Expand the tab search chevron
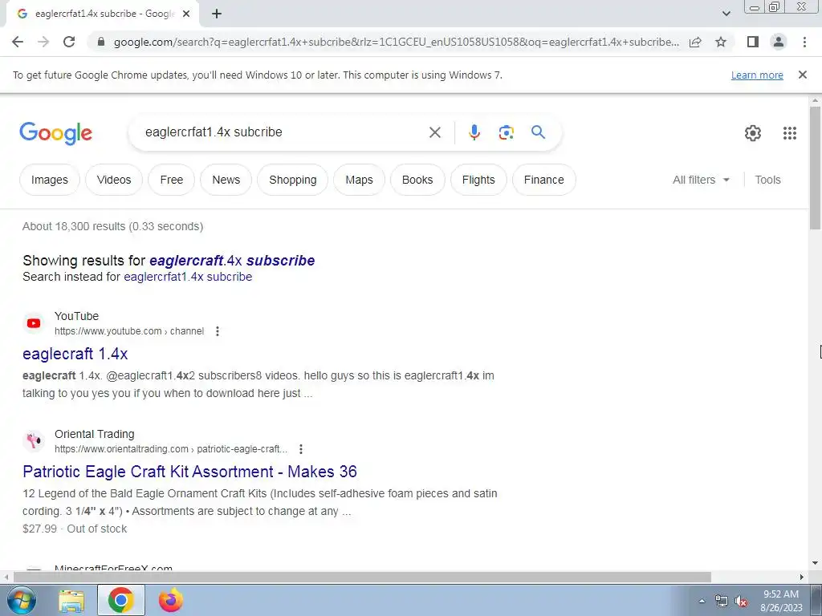Image resolution: width=822 pixels, height=616 pixels. 726,14
